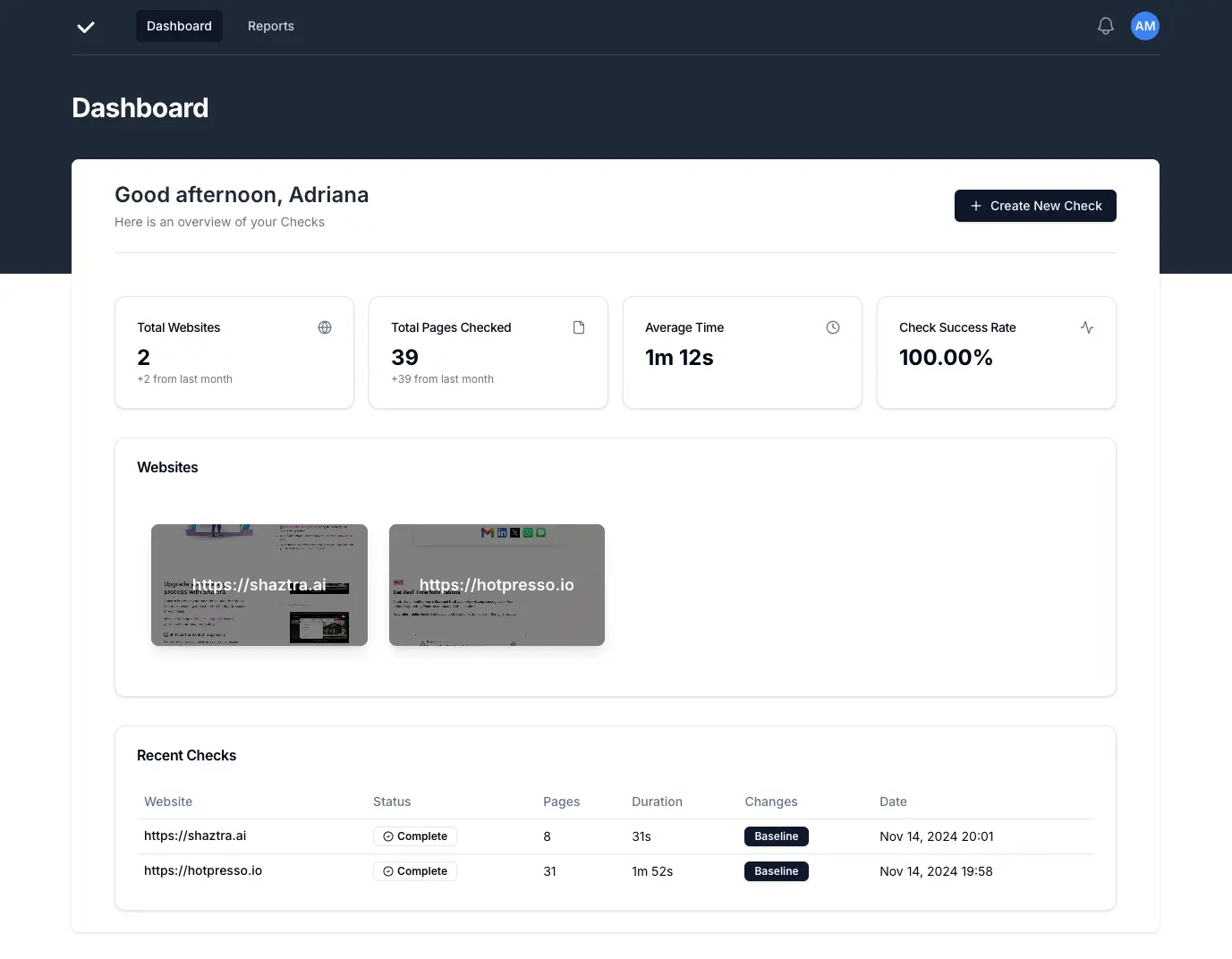
Task: Click the document icon on Total Pages Checked card
Action: coord(579,327)
